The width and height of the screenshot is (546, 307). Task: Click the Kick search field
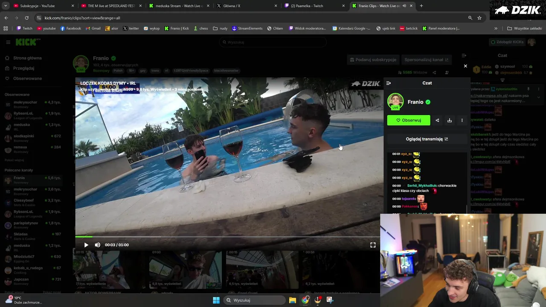click(x=273, y=42)
